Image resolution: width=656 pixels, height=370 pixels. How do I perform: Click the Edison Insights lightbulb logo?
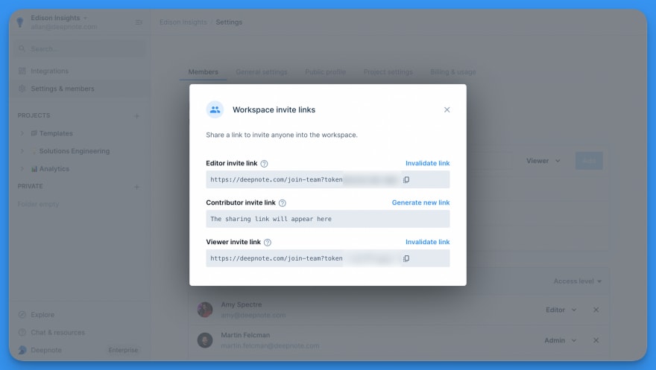[20, 22]
